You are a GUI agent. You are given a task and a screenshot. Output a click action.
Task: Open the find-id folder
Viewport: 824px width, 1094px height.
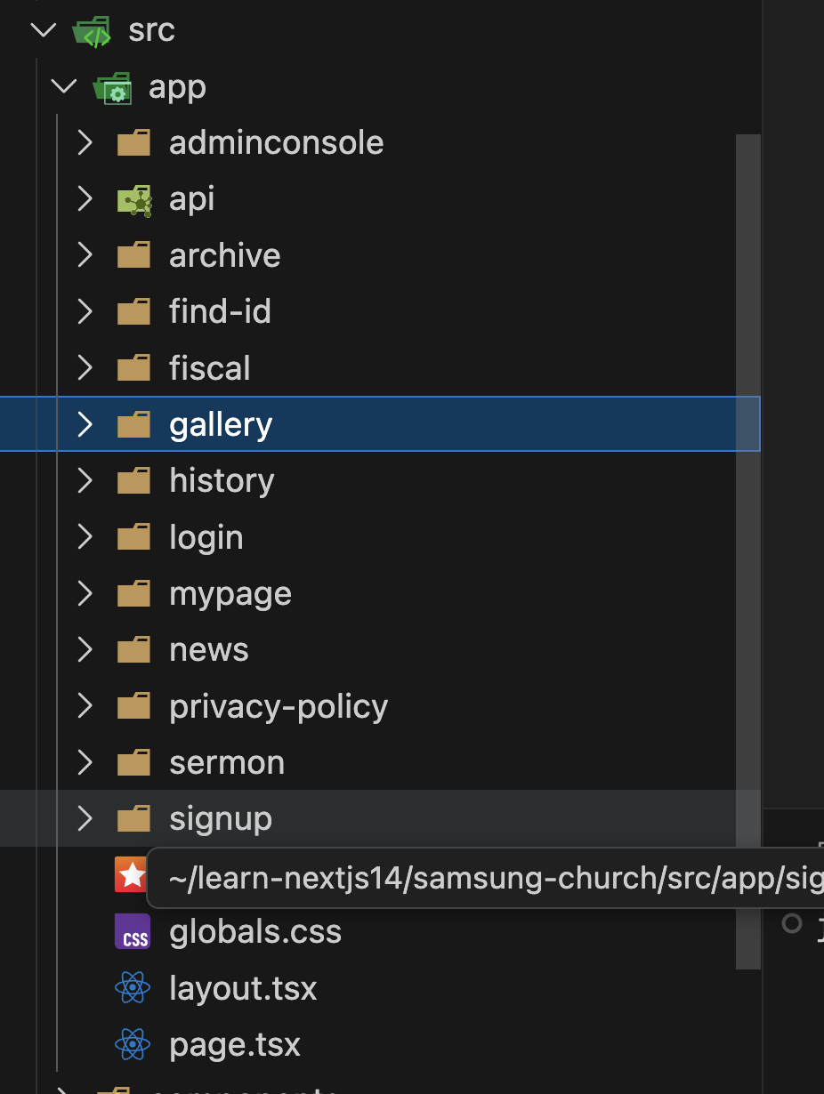tap(220, 311)
